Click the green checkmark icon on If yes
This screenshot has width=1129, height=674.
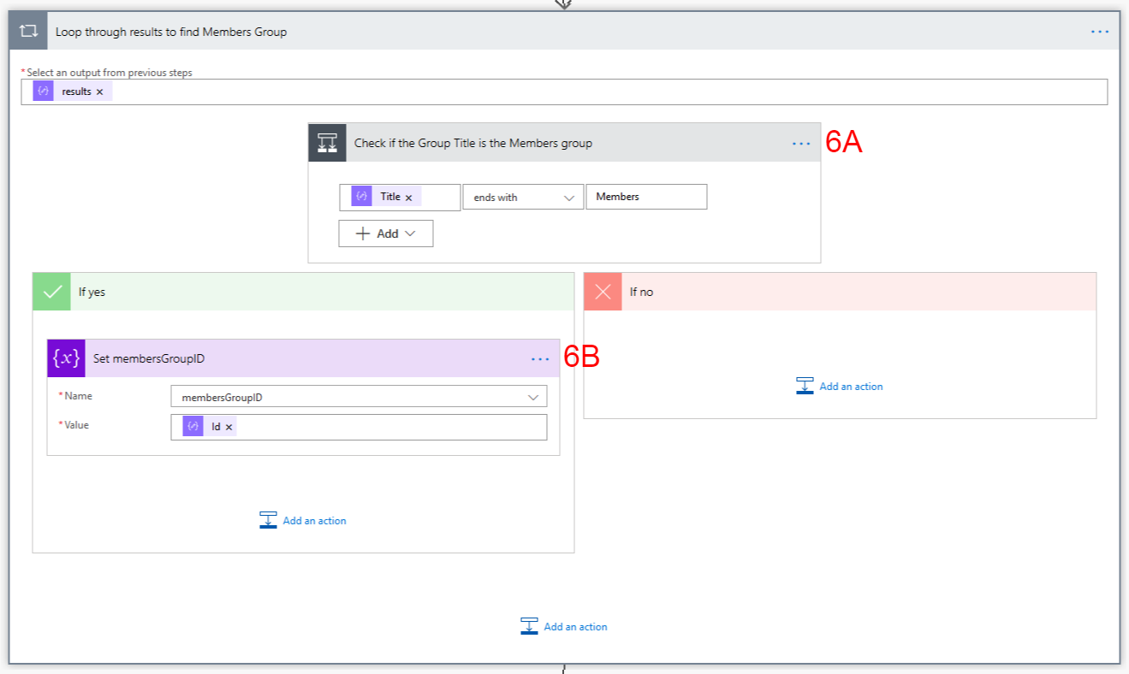point(51,292)
